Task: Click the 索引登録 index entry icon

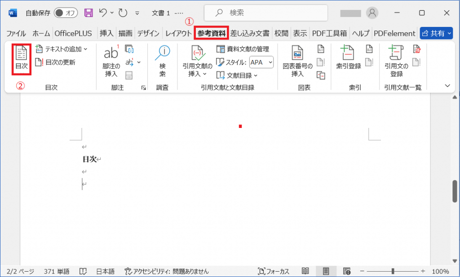Action: coord(348,53)
